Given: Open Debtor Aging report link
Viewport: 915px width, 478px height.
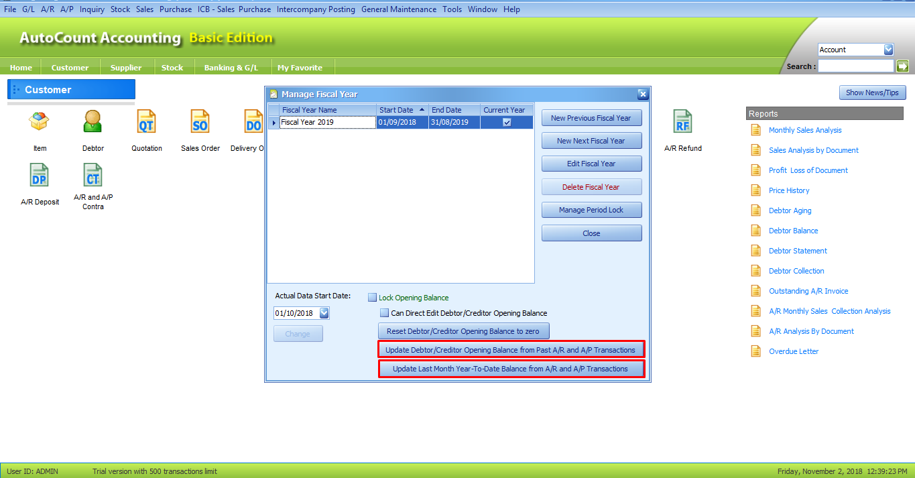Looking at the screenshot, I should click(x=790, y=211).
